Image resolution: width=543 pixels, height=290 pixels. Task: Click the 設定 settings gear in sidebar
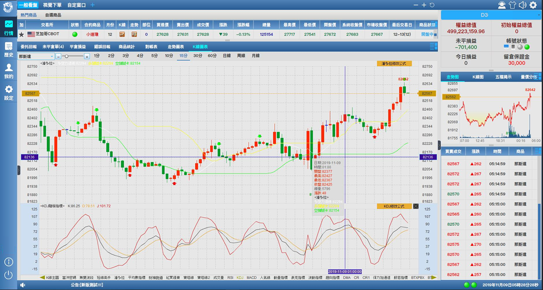click(x=9, y=92)
